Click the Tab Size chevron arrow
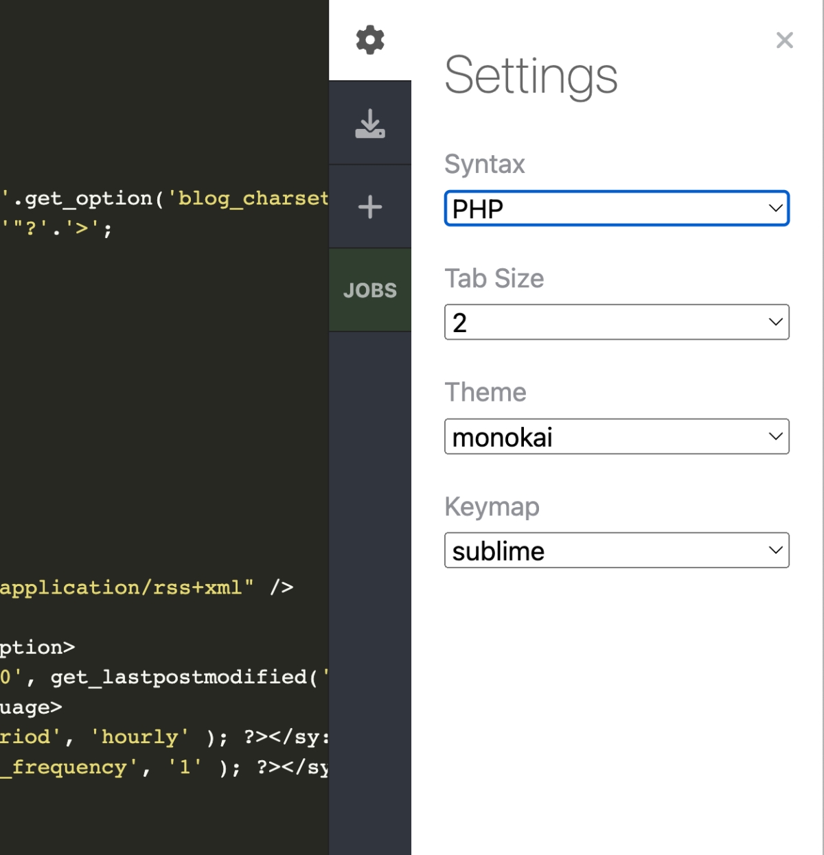Screen dimensions: 824x855 [775, 323]
